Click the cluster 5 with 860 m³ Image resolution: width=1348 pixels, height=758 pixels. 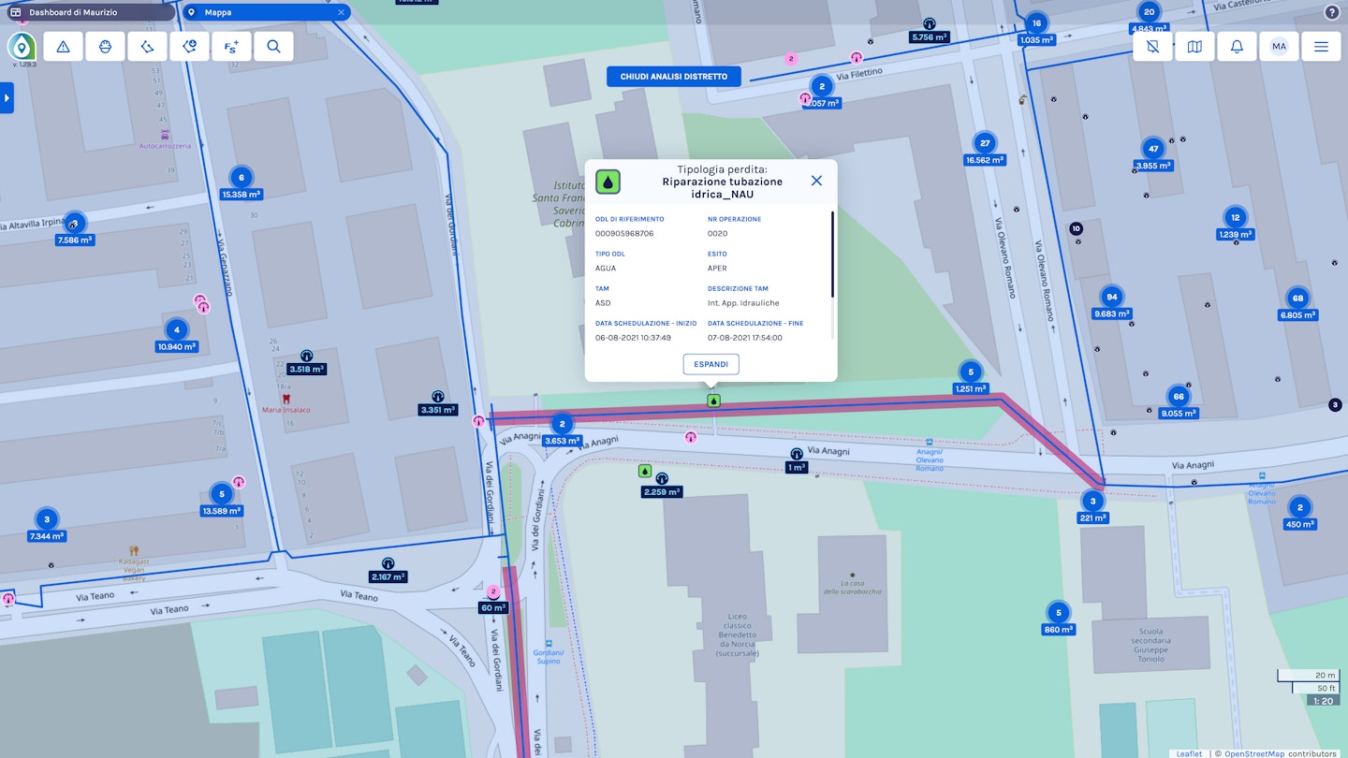pyautogui.click(x=1058, y=613)
